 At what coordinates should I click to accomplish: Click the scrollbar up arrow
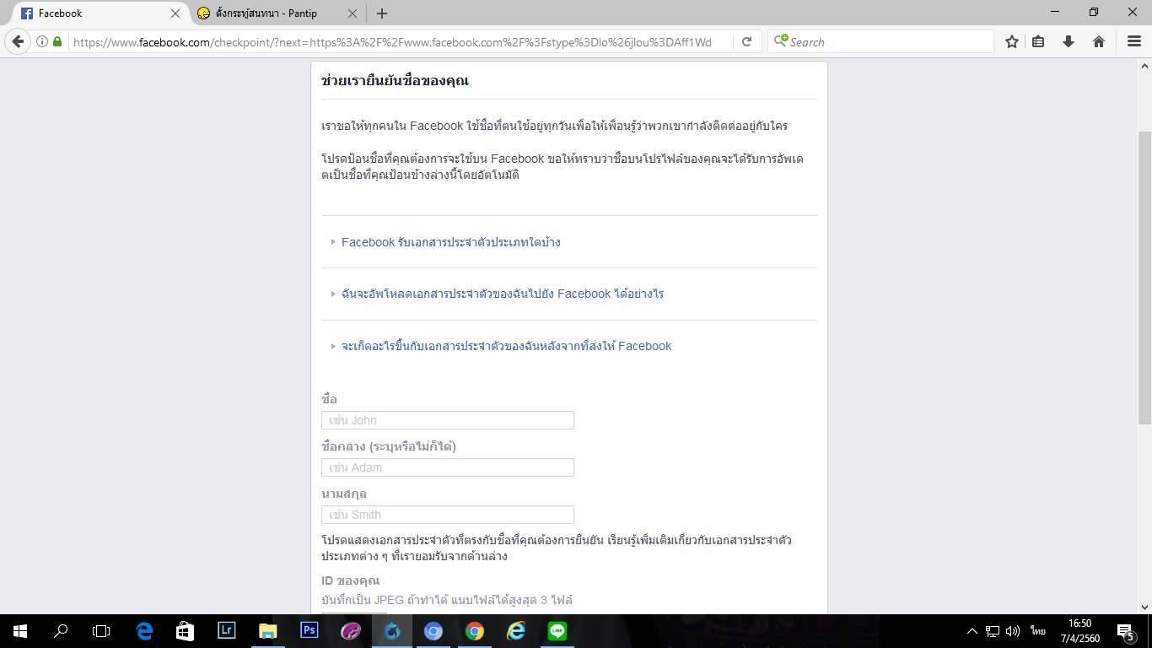(x=1144, y=65)
